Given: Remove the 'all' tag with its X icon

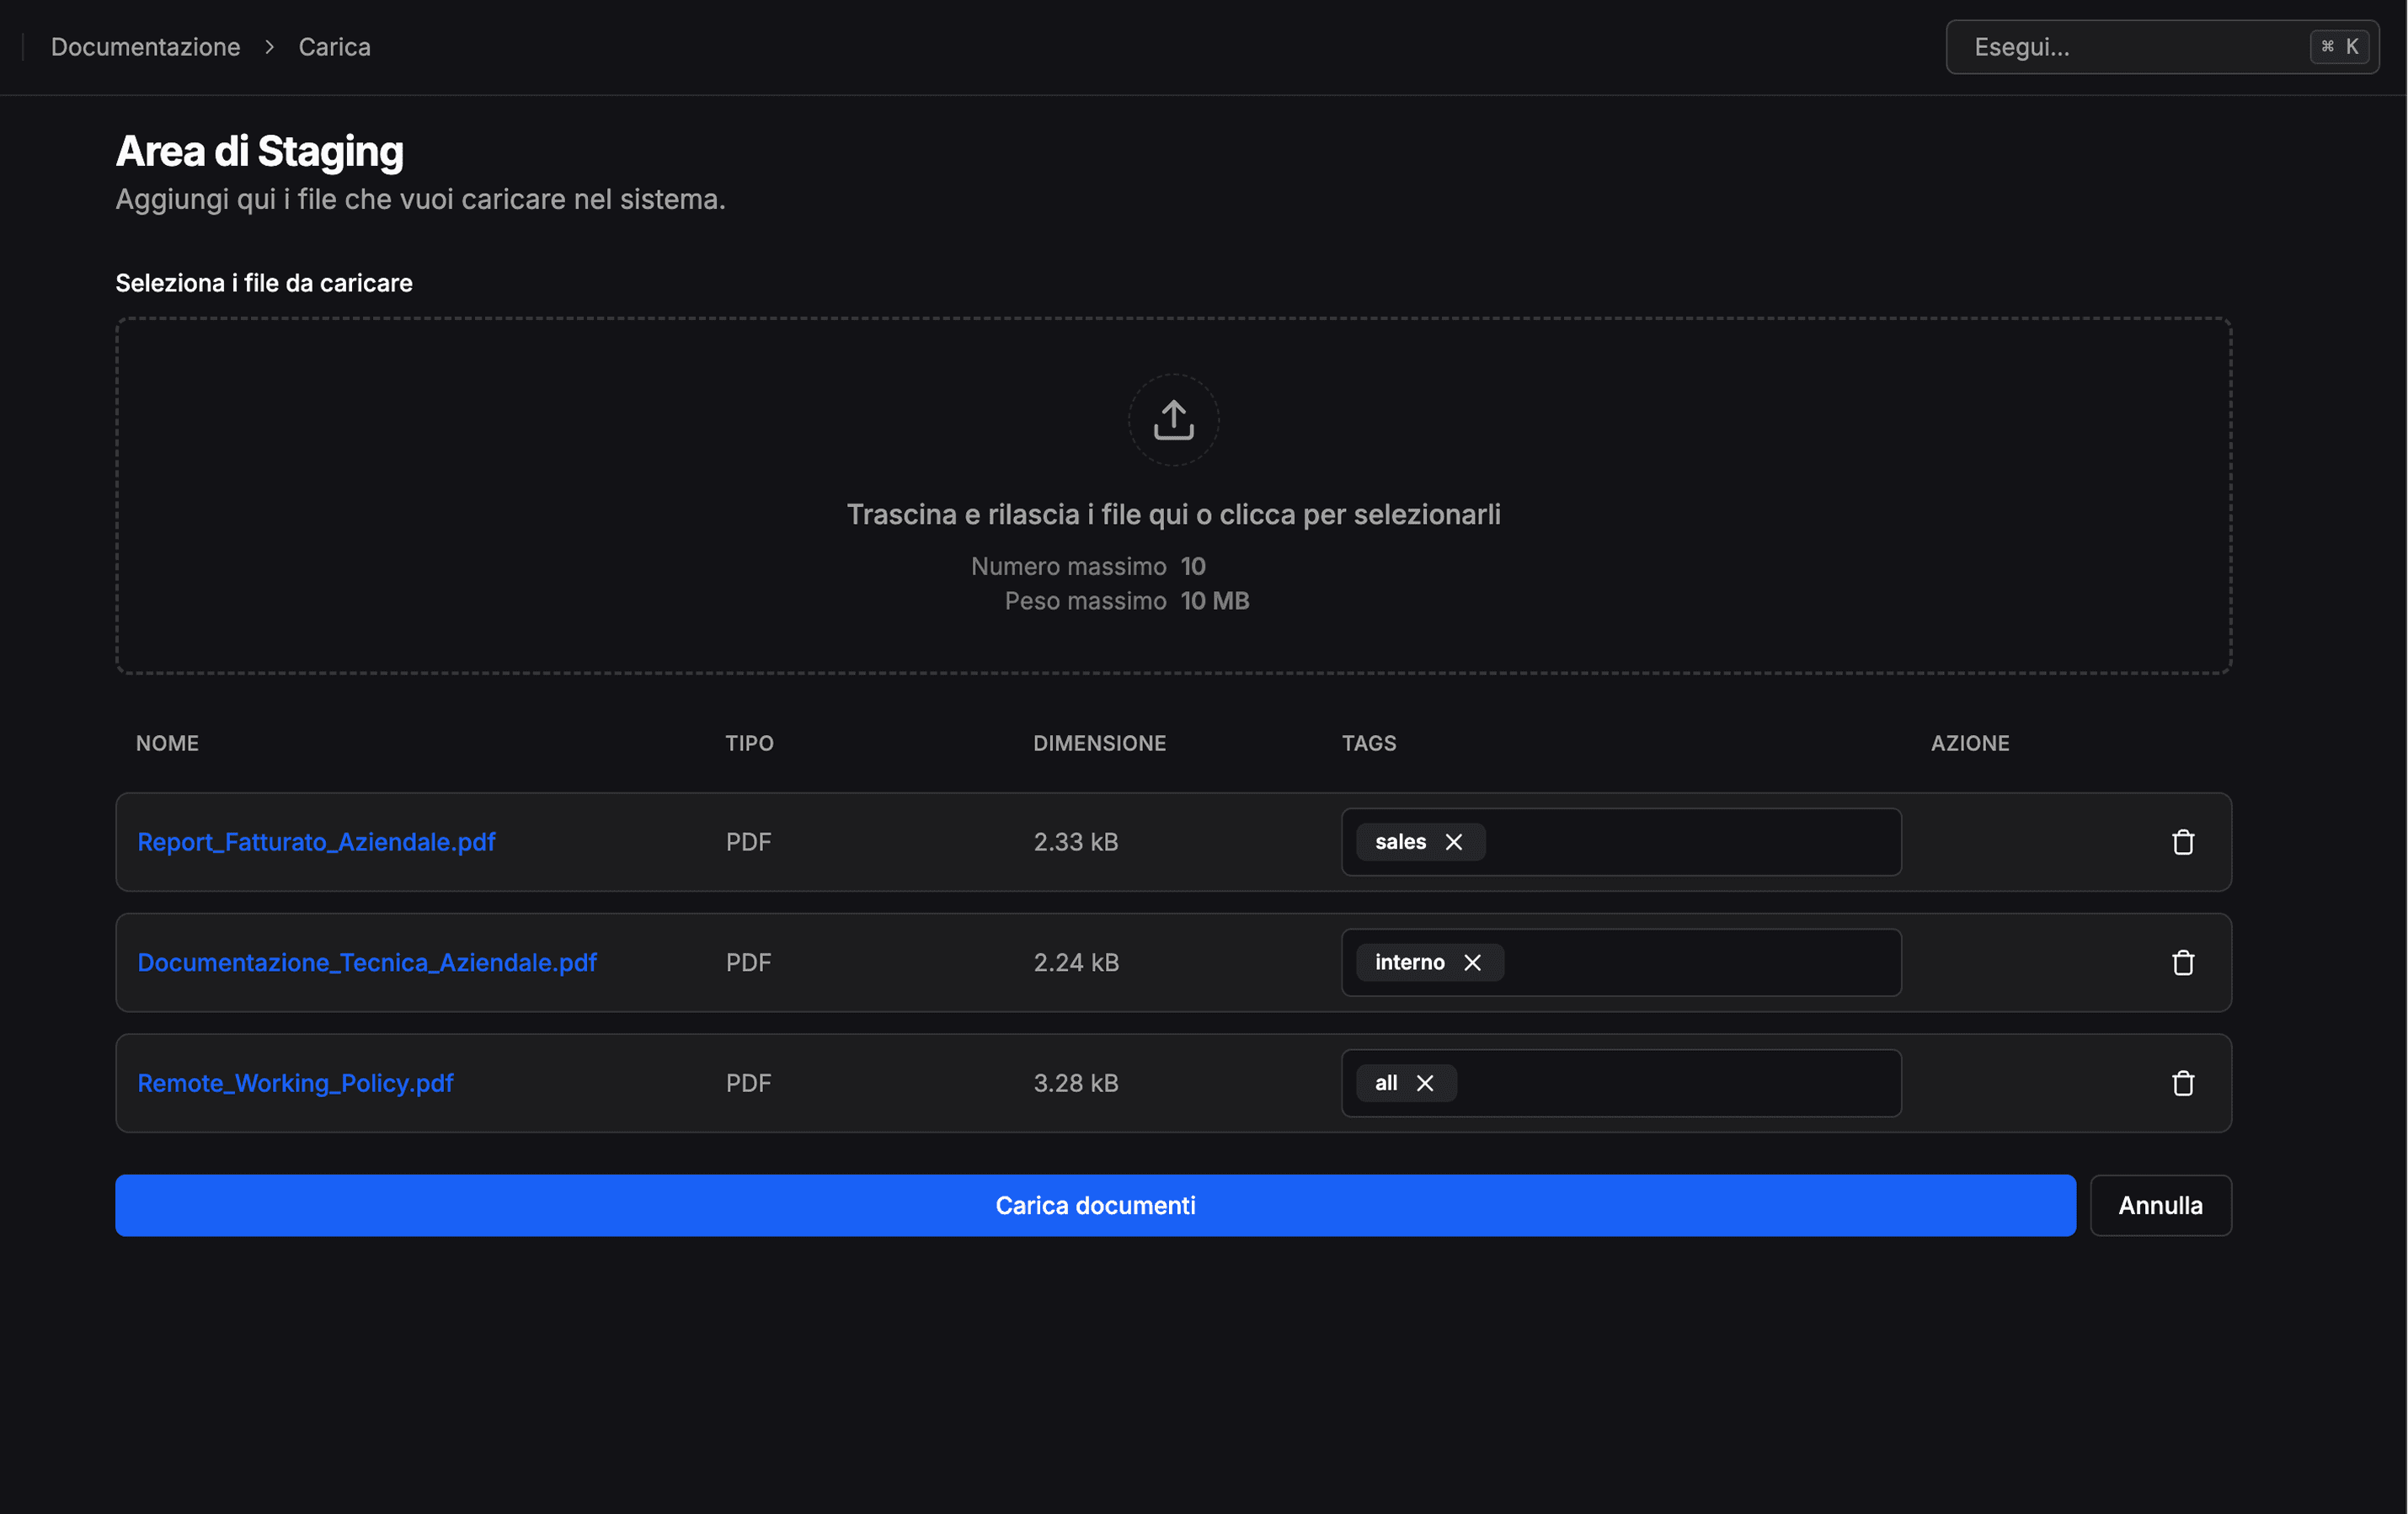Looking at the screenshot, I should point(1424,1083).
